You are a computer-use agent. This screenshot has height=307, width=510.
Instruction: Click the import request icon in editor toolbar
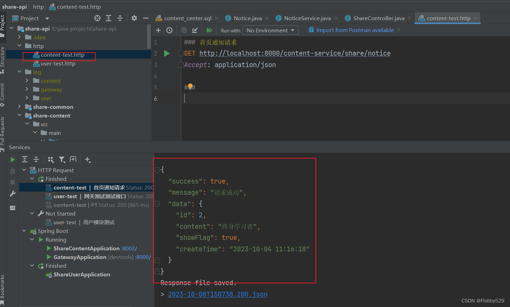click(x=195, y=30)
